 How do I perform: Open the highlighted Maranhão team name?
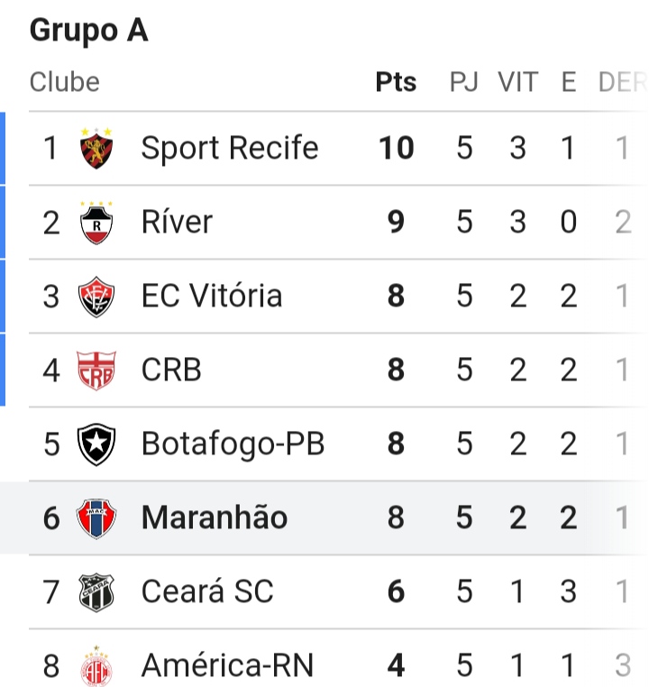215,518
